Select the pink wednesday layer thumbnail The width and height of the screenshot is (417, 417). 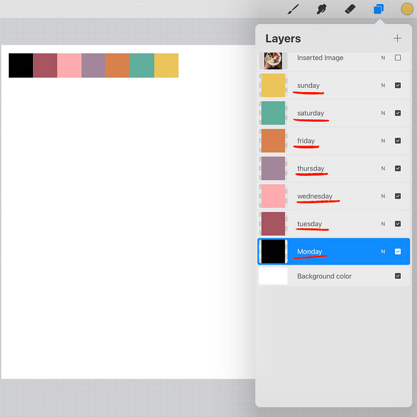click(x=273, y=196)
